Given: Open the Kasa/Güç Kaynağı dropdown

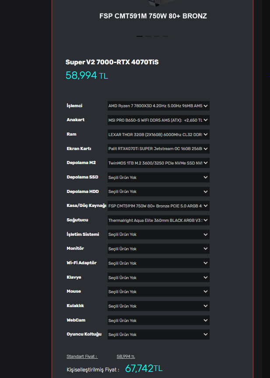Looking at the screenshot, I should (x=158, y=206).
